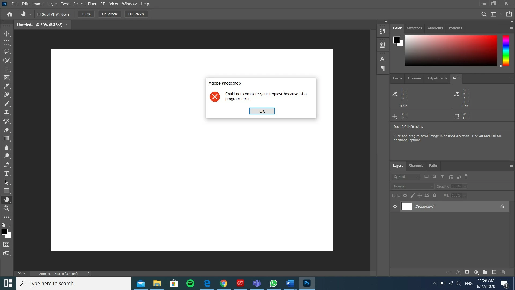Expand the Hand tool preset picker
The height and width of the screenshot is (290, 515).
click(x=30, y=14)
